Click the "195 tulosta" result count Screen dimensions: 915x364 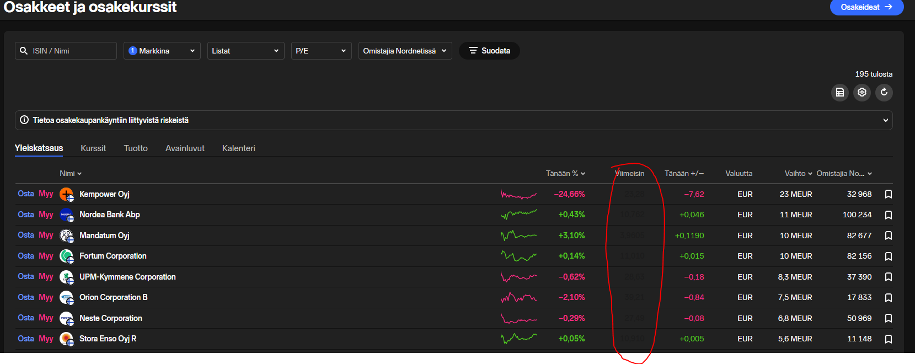click(x=874, y=74)
